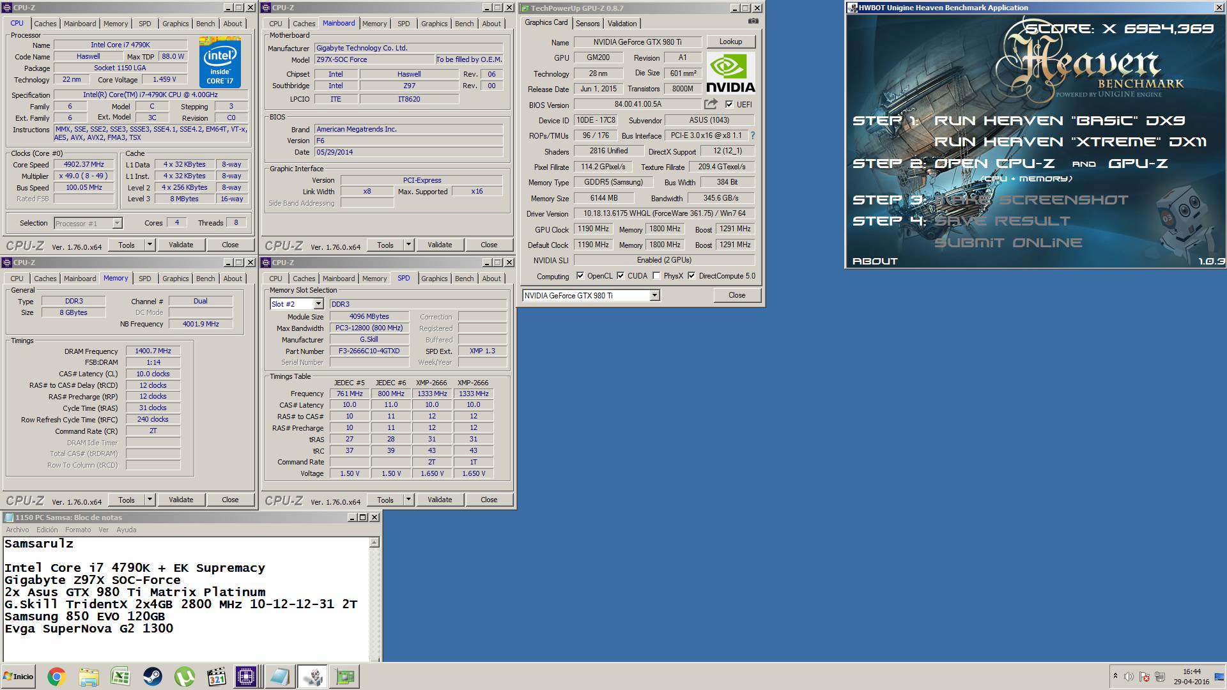Show hidden tray icons arrow

(x=1115, y=676)
